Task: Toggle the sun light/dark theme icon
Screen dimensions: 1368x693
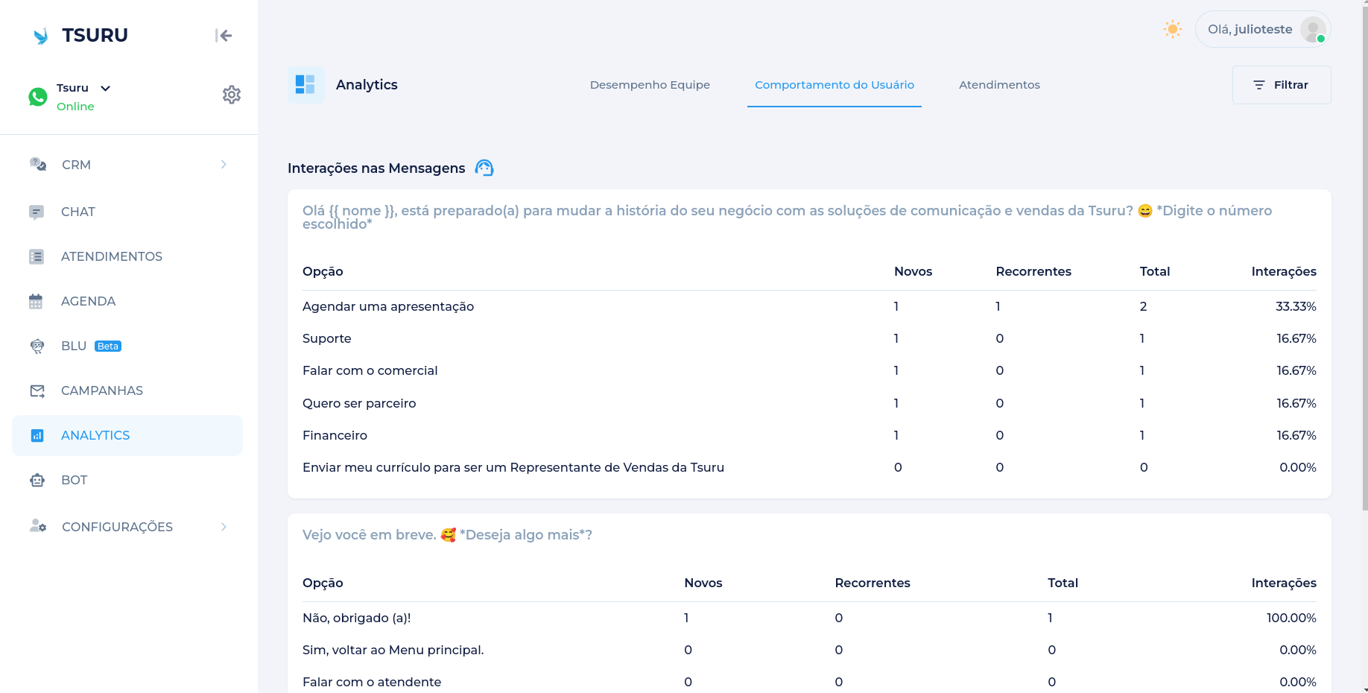Action: click(1172, 30)
